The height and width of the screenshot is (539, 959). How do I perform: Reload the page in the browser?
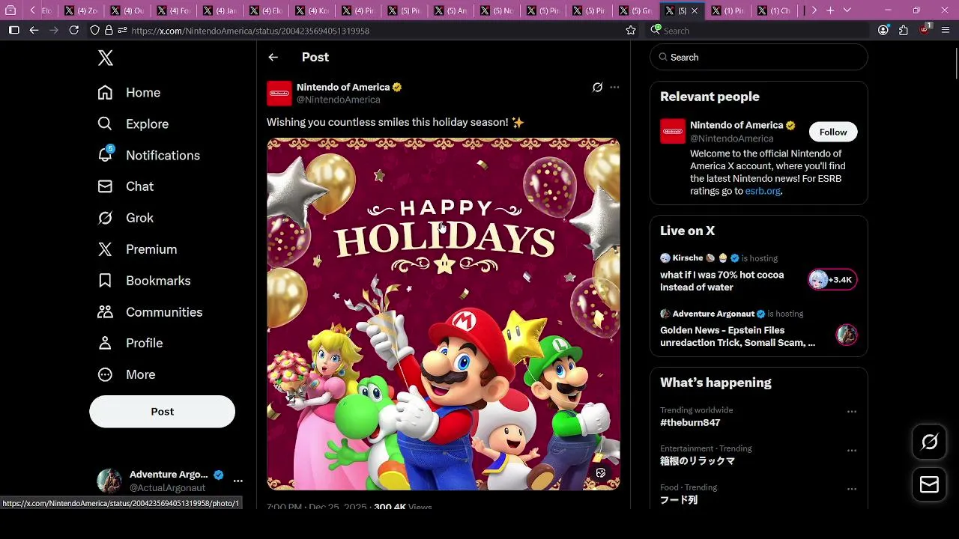tap(73, 31)
